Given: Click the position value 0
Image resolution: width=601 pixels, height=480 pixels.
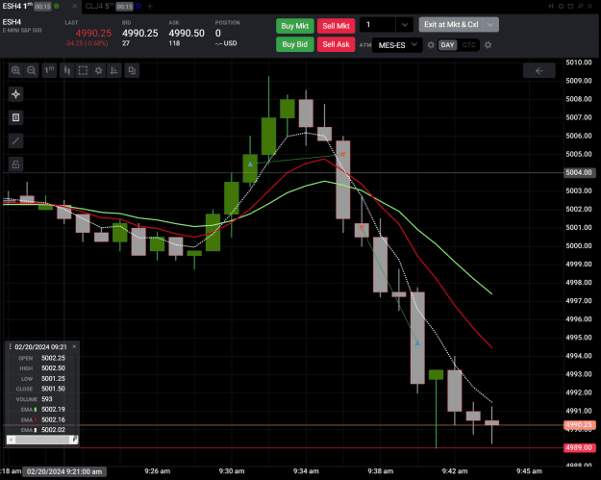Looking at the screenshot, I should (218, 34).
